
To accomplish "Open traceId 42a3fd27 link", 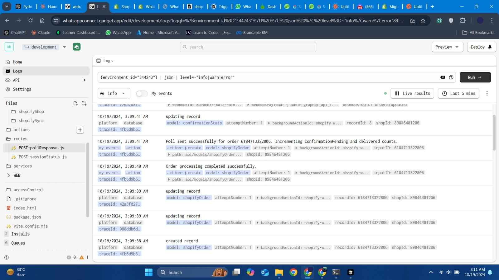I will tap(119, 204).
